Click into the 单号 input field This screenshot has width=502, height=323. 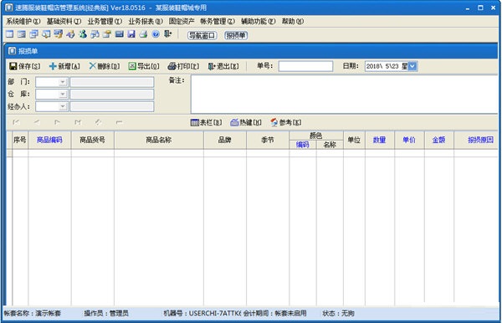pyautogui.click(x=305, y=66)
